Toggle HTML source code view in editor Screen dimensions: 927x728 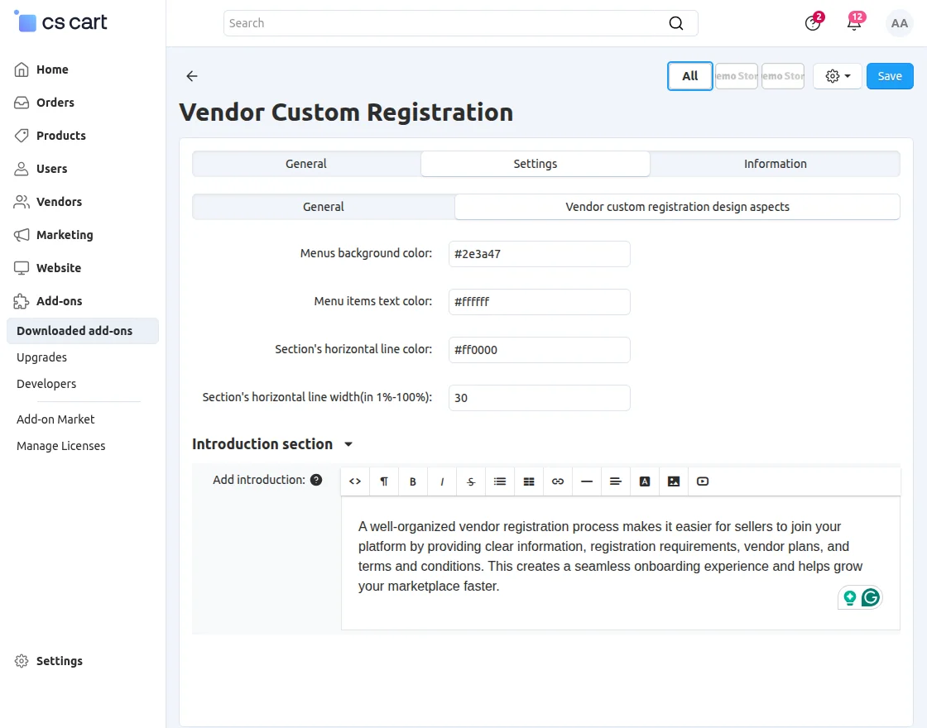355,481
